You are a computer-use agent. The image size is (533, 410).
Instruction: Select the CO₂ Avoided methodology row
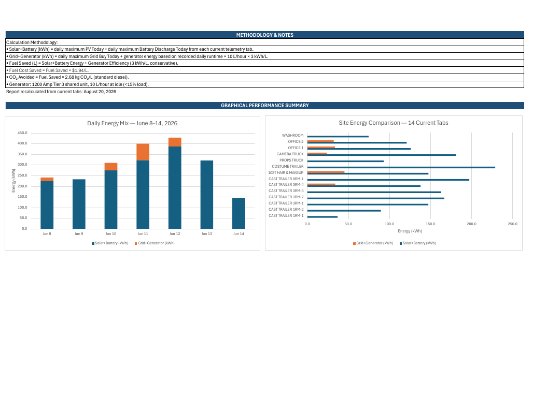point(265,77)
